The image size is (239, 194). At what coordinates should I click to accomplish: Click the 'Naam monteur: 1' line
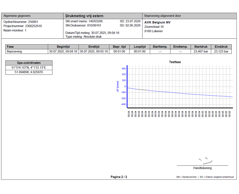pos(15,30)
